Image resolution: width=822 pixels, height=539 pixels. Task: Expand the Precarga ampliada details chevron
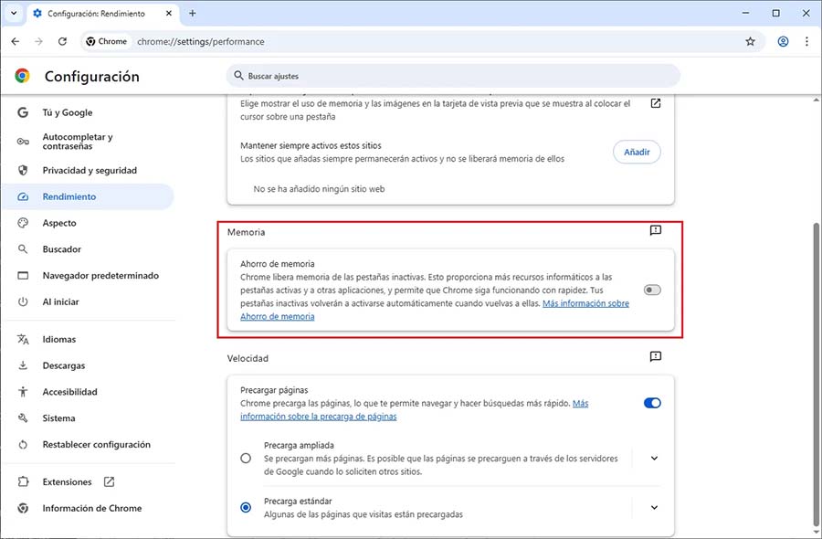(x=654, y=459)
